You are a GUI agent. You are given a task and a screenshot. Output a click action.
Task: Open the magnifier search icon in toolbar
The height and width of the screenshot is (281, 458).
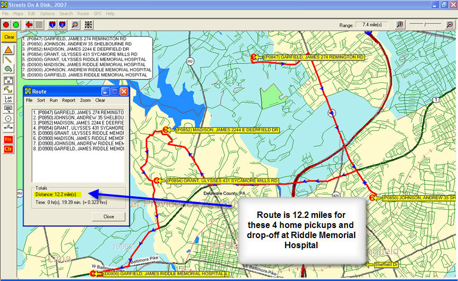(x=75, y=25)
